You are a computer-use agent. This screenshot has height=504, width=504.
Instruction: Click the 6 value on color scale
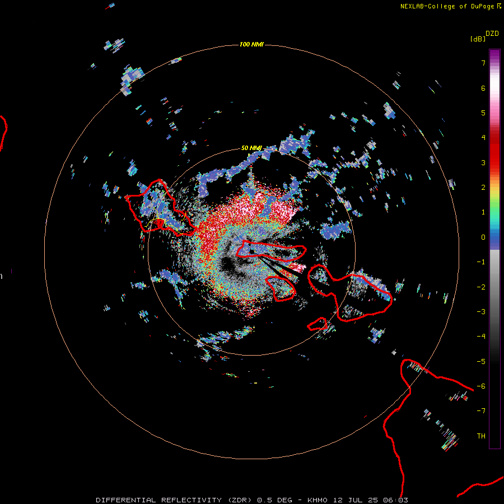tap(483, 88)
